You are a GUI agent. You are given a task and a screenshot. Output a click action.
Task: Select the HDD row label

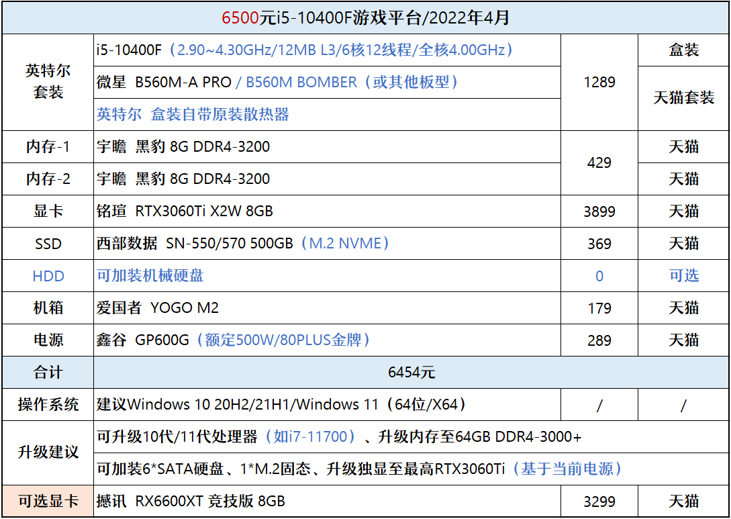point(48,276)
